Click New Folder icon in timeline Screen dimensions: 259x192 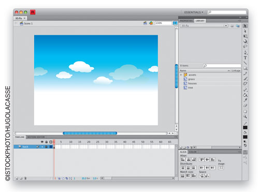pos(21,179)
